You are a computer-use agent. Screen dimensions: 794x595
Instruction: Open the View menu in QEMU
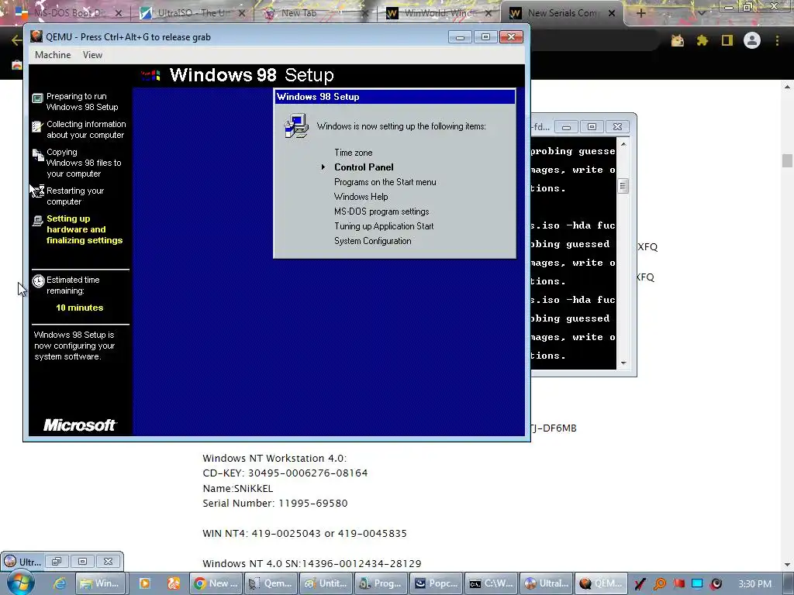pos(92,55)
